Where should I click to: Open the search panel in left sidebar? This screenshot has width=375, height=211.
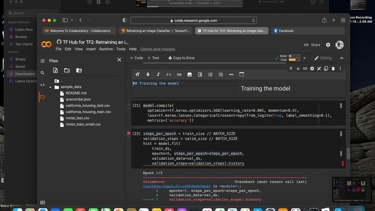pos(43,73)
